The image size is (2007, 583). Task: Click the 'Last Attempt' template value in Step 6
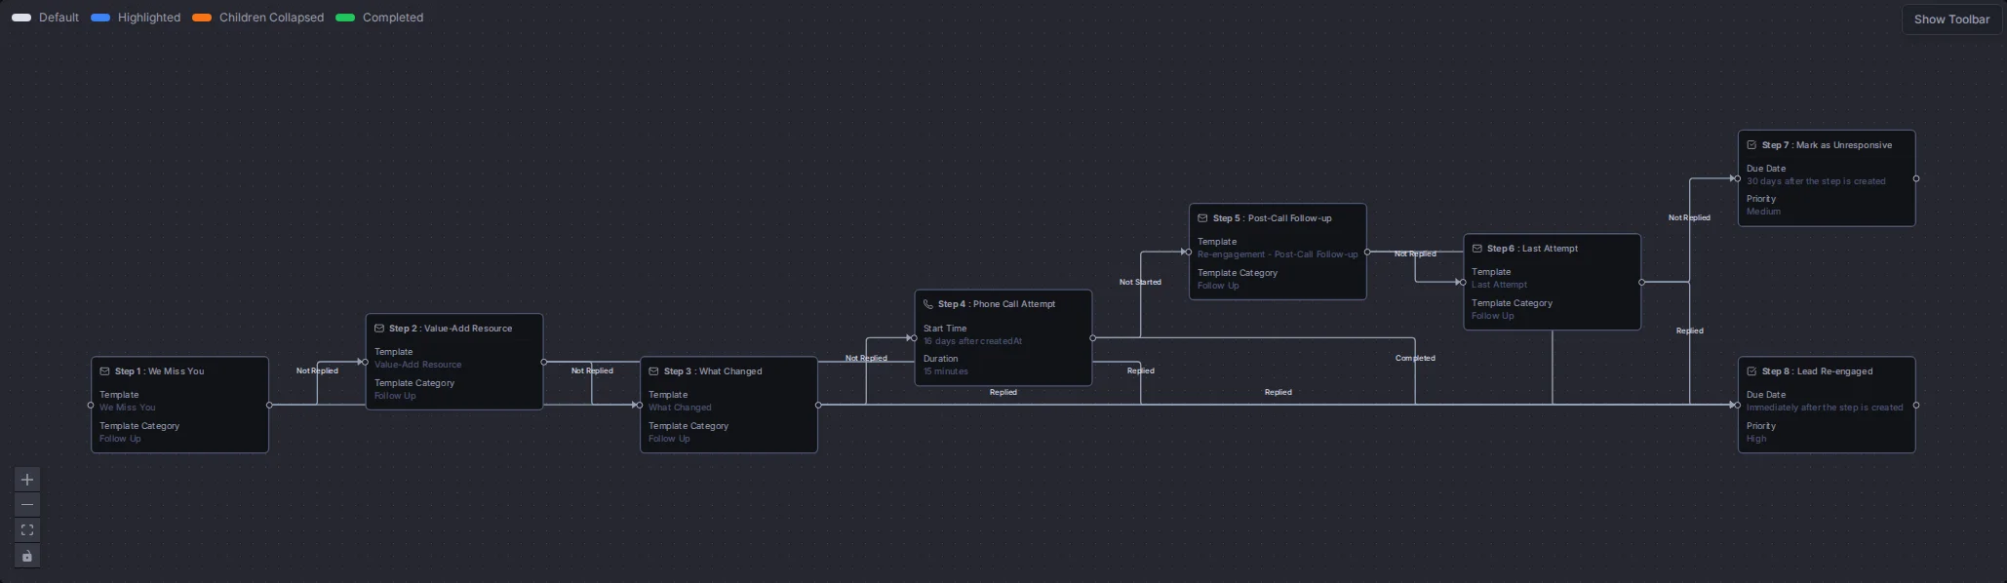[1499, 285]
